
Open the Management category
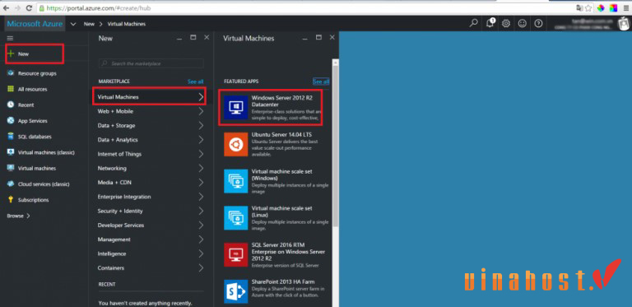pyautogui.click(x=151, y=240)
